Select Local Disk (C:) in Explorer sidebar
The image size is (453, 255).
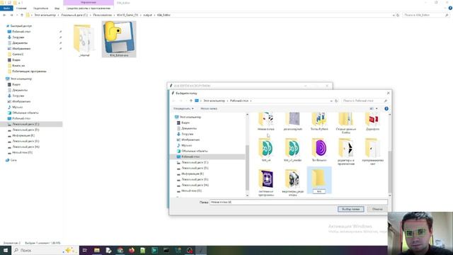click(x=25, y=124)
